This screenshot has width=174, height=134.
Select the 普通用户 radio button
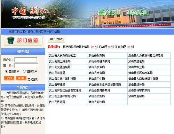point(7,71)
